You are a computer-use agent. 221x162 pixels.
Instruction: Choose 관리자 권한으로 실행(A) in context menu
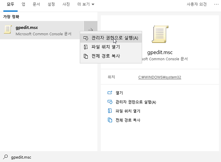coord(111,38)
